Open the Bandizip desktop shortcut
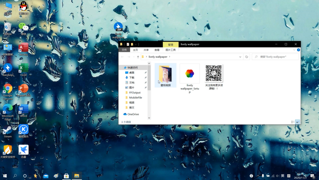 (8, 70)
